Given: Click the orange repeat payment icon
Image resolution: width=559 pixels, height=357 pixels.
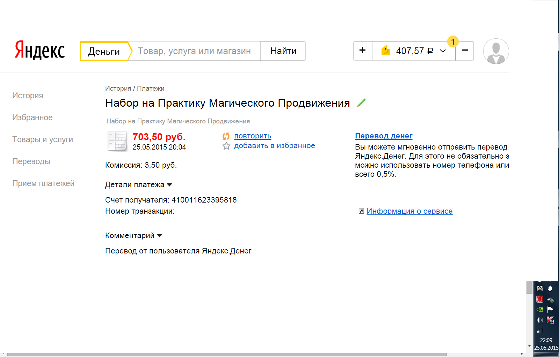Looking at the screenshot, I should coord(226,136).
